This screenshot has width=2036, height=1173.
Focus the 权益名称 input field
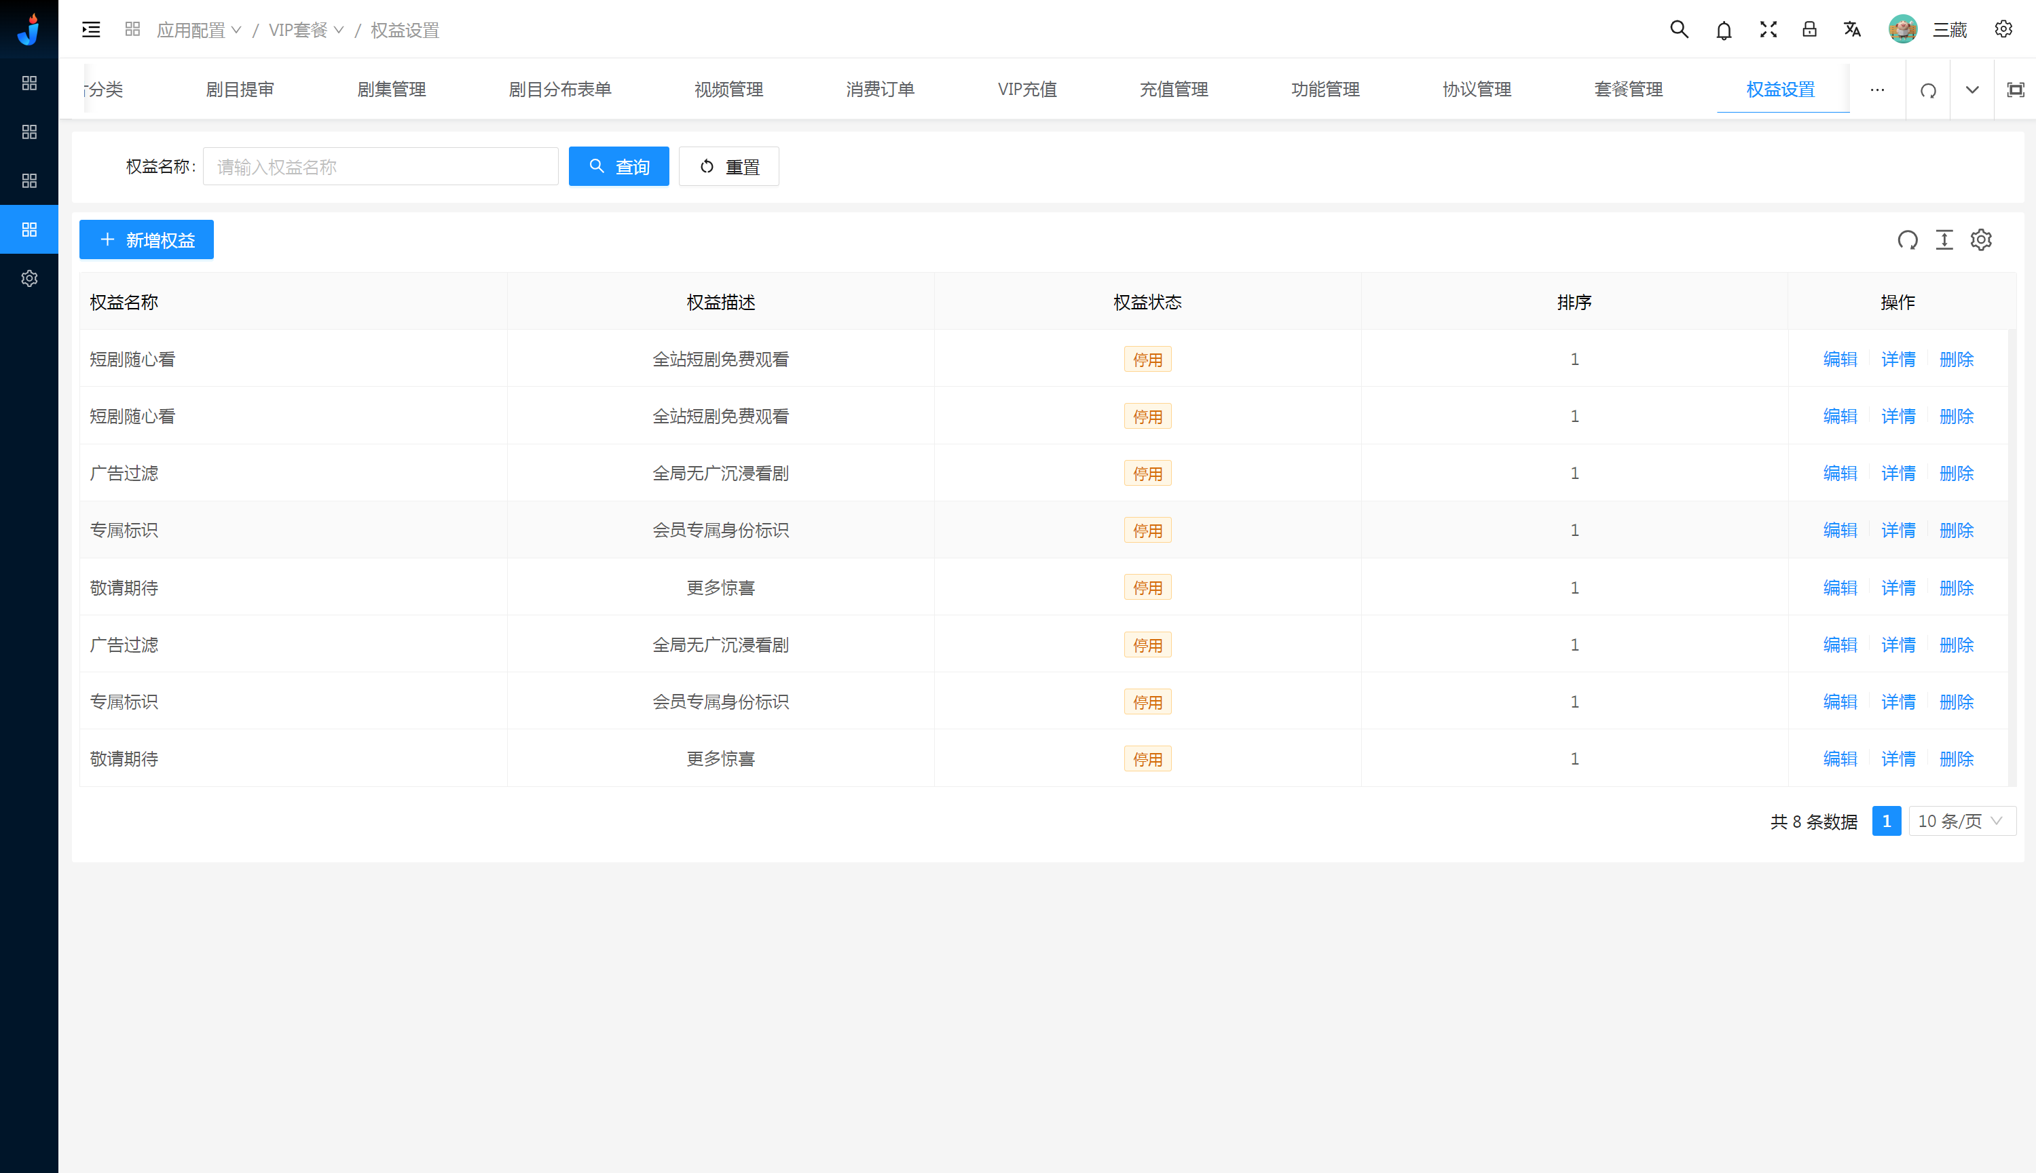380,167
